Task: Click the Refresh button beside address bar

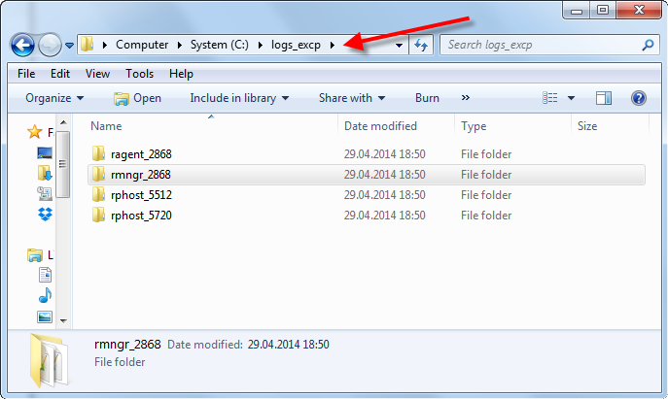Action: 422,45
